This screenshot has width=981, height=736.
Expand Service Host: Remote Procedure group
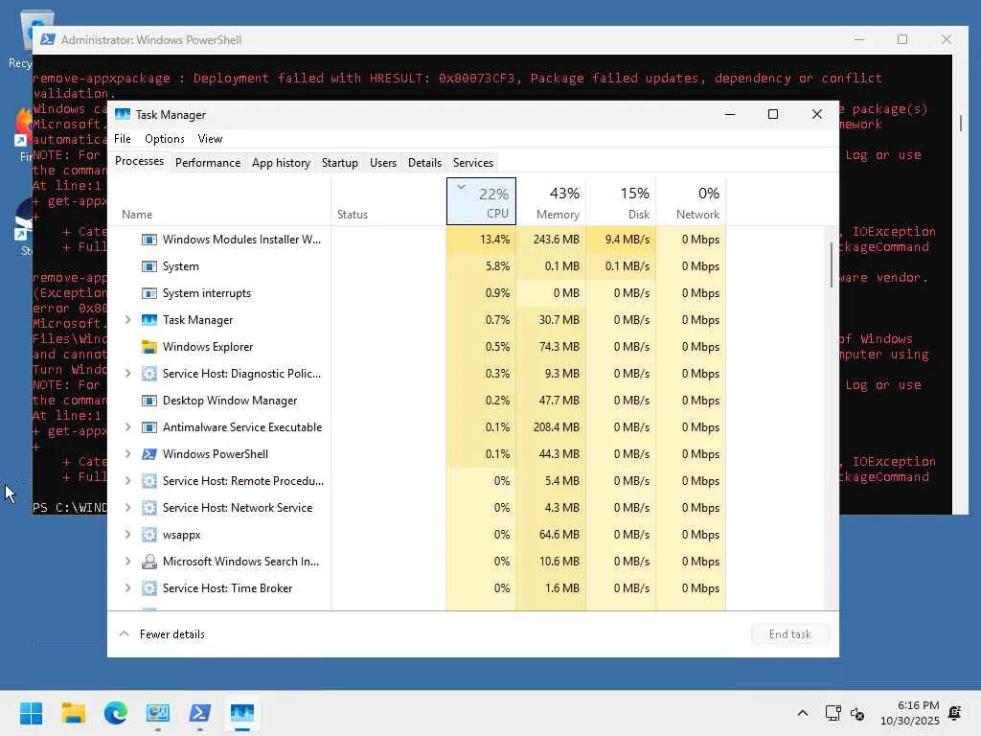[127, 481]
